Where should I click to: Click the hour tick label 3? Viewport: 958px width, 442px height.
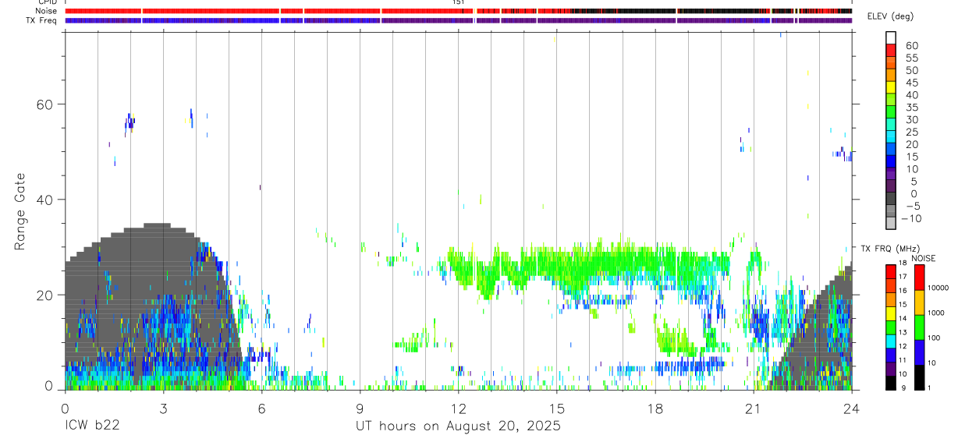tap(163, 408)
